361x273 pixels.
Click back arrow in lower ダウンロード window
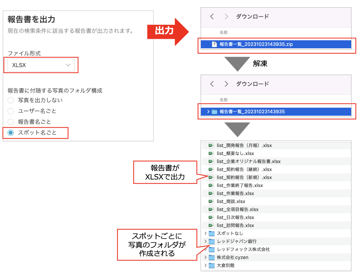[212, 84]
